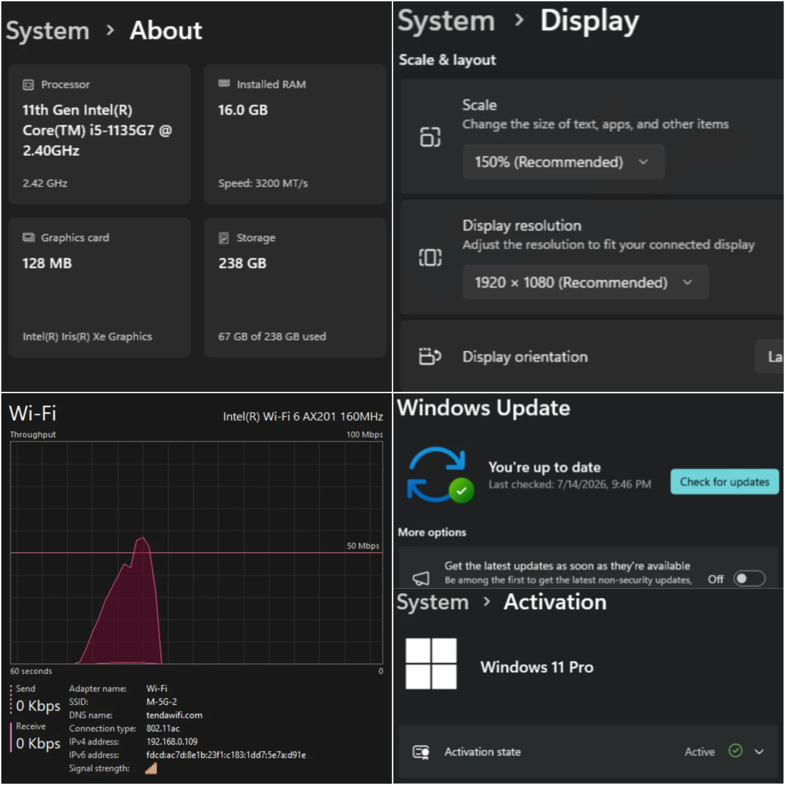Click the Wi-Fi signal strength bars icon
Screen dimensions: 785x785
coord(151,769)
